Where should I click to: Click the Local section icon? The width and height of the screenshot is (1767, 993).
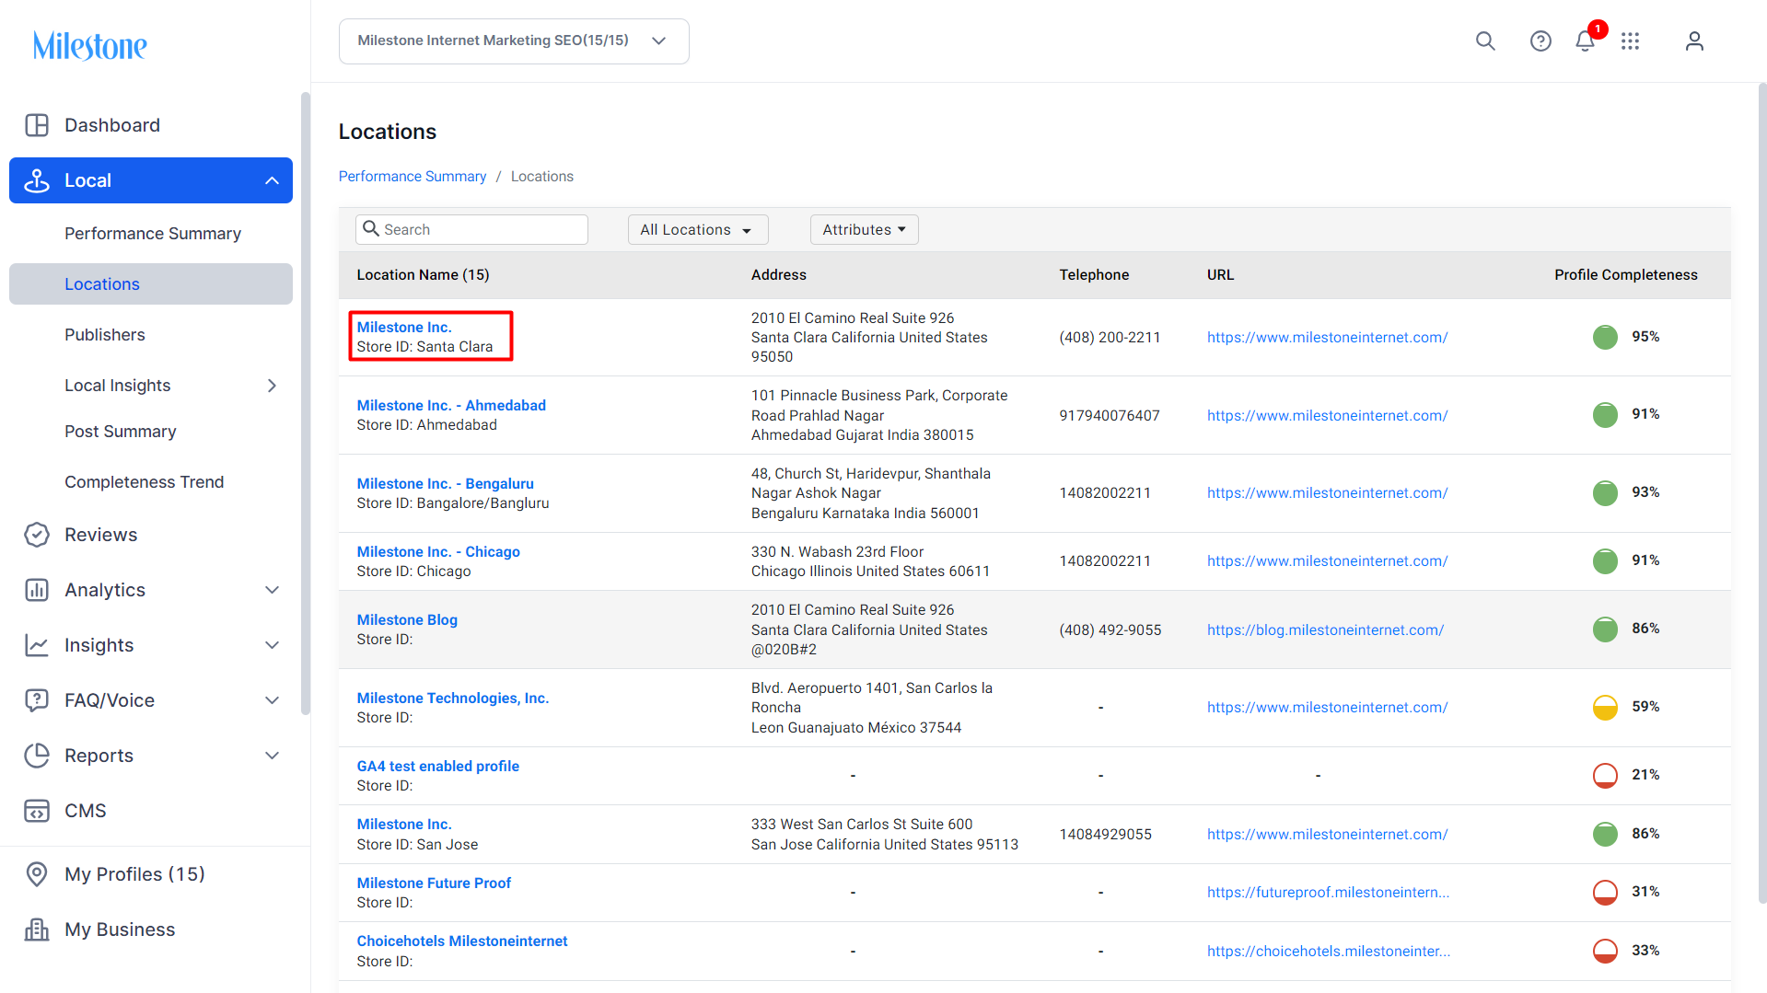[37, 180]
